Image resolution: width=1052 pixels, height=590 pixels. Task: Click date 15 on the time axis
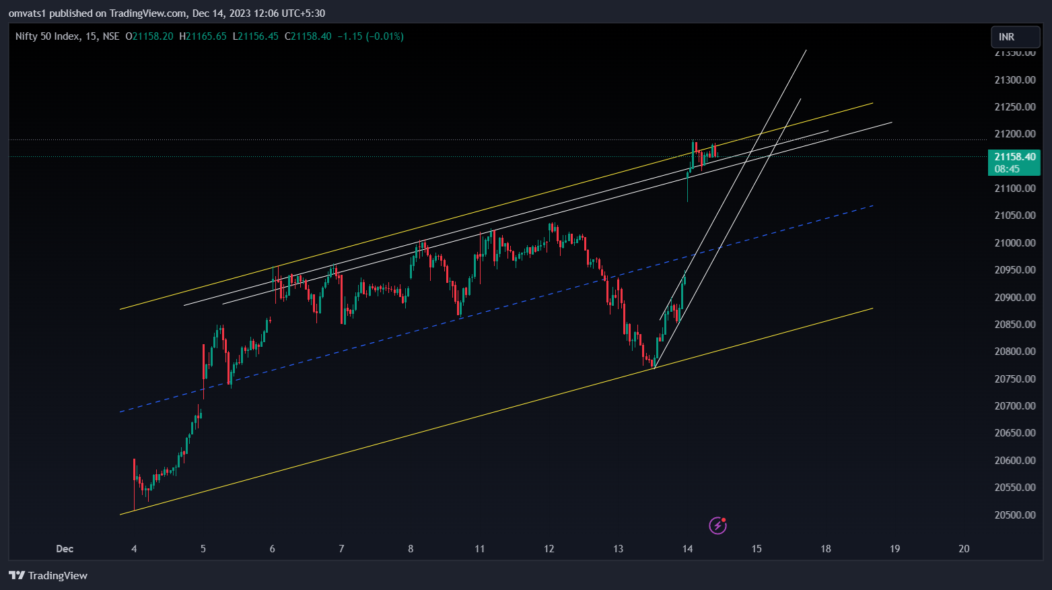coord(757,548)
